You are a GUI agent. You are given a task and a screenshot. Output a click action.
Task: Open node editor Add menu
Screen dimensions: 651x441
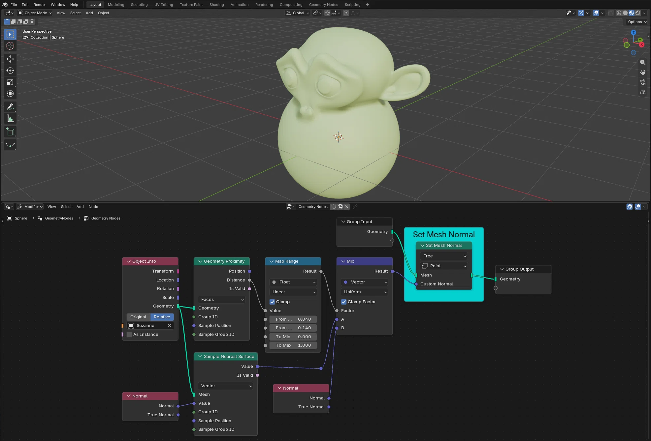click(x=80, y=207)
